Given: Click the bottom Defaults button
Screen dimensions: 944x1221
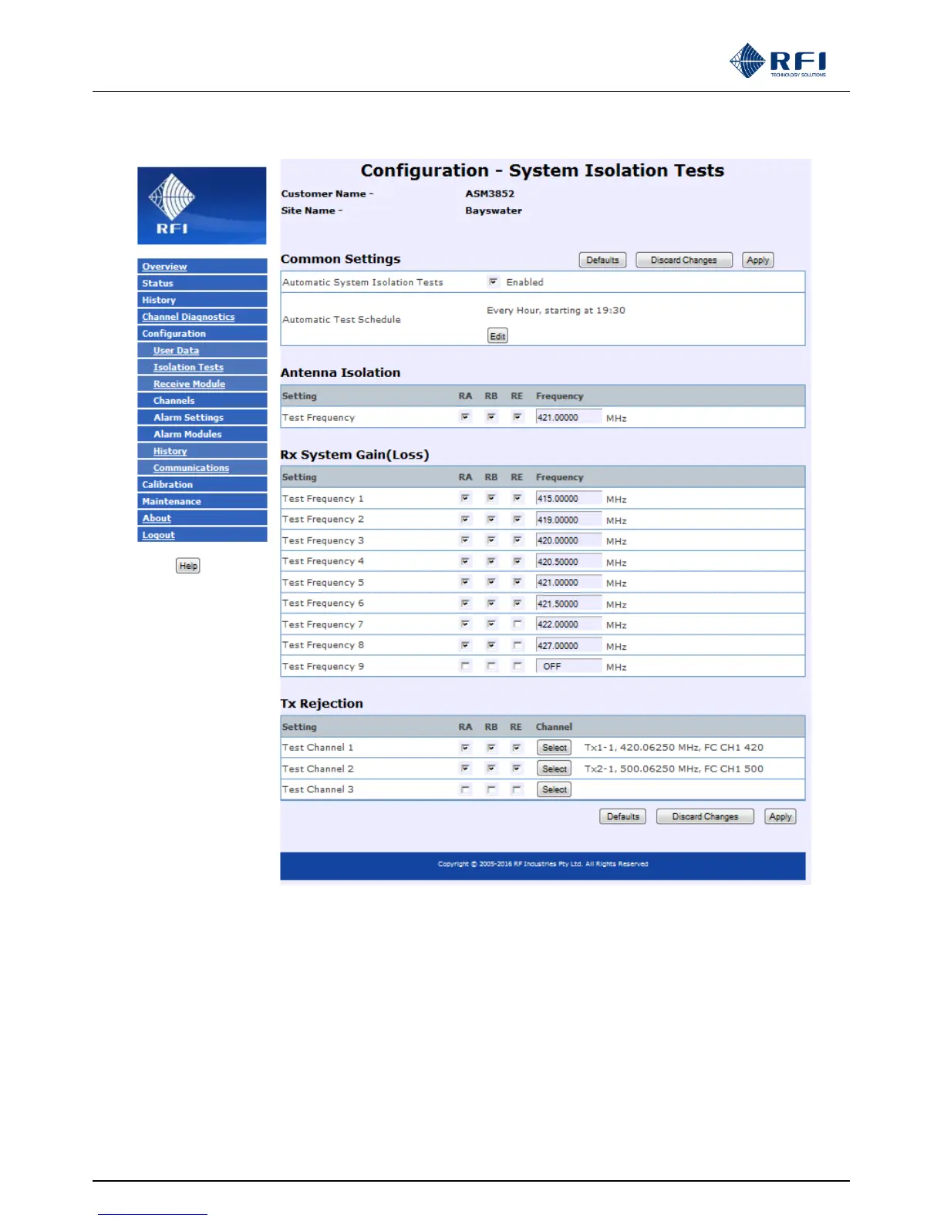Looking at the screenshot, I should (x=622, y=816).
